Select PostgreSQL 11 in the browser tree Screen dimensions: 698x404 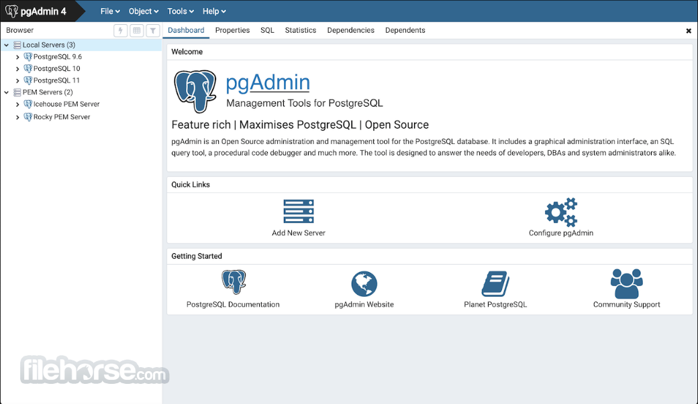point(56,80)
